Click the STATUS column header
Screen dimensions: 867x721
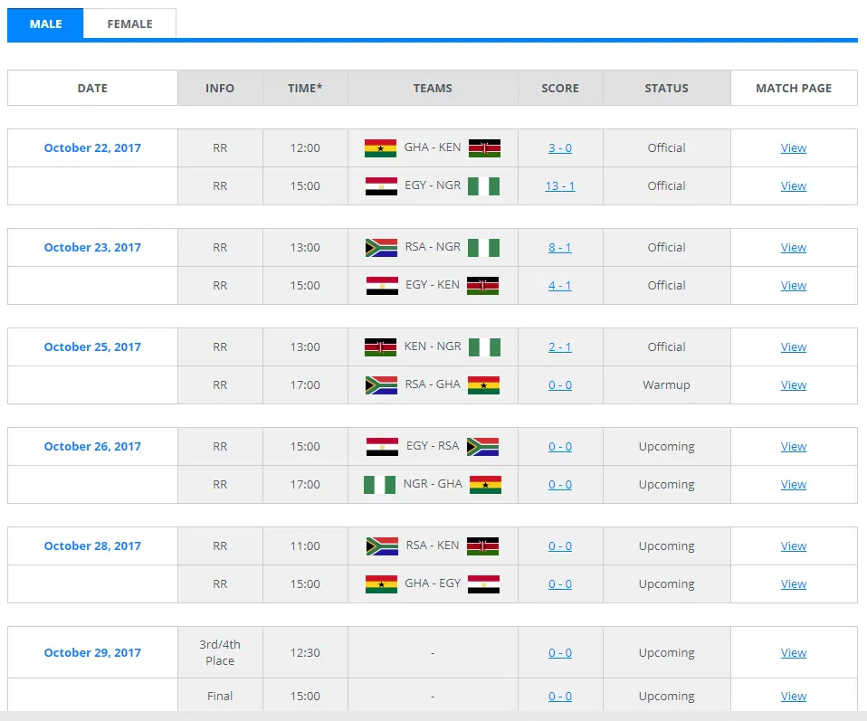[666, 89]
